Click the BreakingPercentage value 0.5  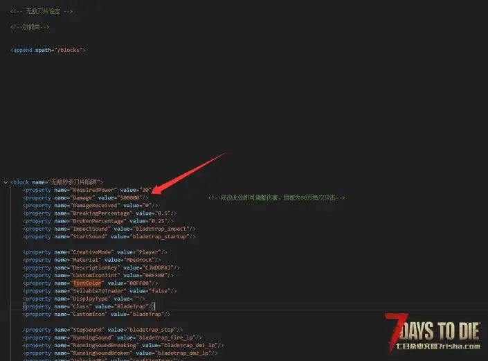click(x=164, y=213)
